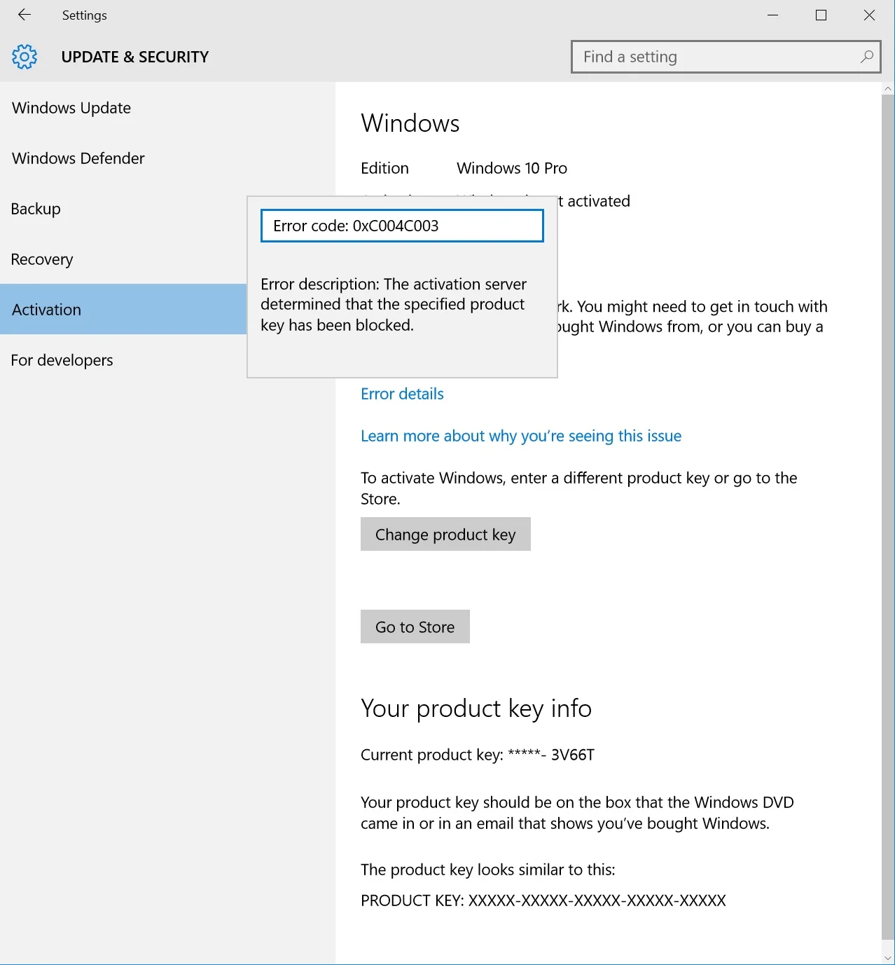Click the search magnifier icon
Screen dimensions: 895x965
(x=867, y=57)
